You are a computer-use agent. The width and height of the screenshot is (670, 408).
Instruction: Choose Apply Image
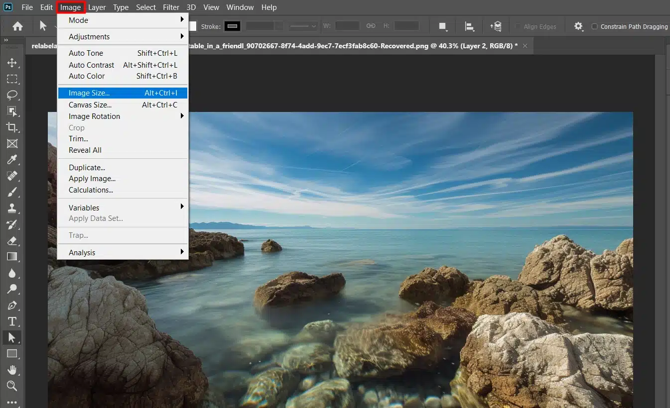click(x=123, y=178)
